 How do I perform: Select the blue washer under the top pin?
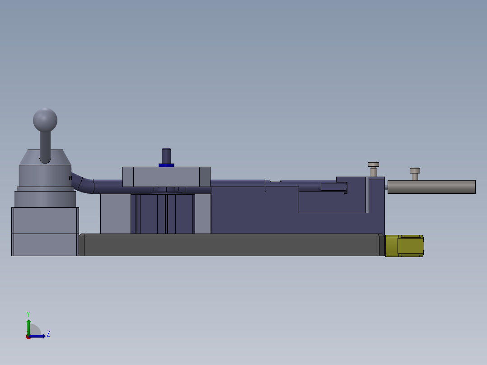[166, 165]
